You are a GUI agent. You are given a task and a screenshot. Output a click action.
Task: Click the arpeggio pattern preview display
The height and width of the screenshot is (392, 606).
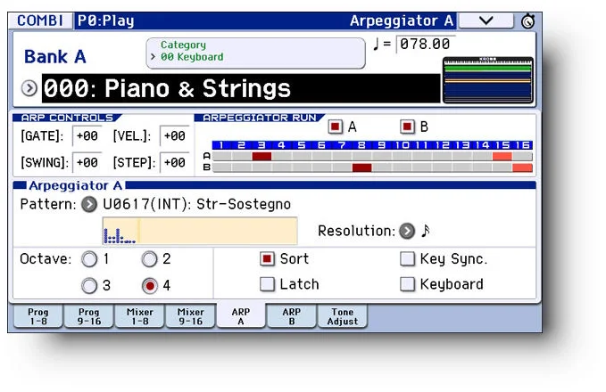coord(200,231)
